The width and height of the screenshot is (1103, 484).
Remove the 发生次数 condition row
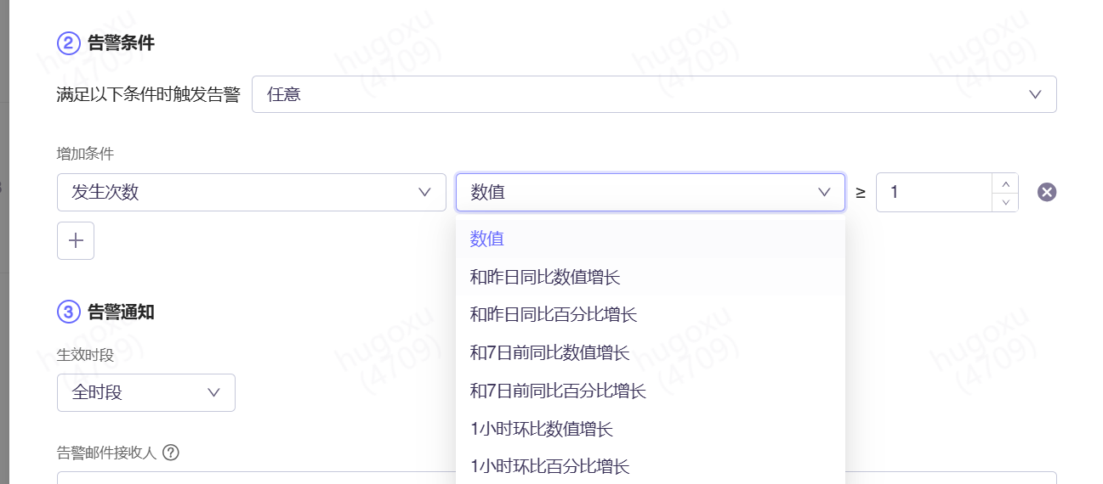1047,193
